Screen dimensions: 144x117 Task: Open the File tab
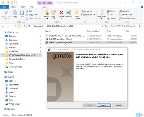(5, 7)
